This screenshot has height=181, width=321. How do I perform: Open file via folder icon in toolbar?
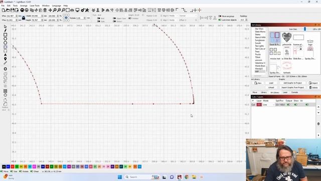click(x=8, y=10)
